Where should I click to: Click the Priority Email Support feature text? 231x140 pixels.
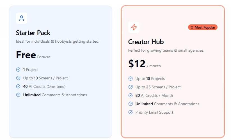pyautogui.click(x=154, y=112)
